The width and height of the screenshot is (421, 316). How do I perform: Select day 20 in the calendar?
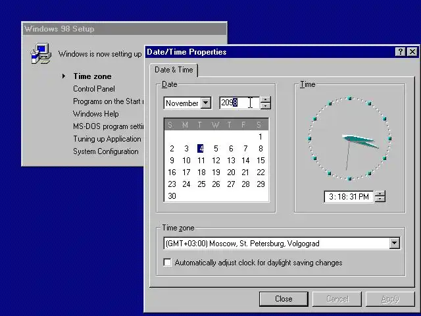pos(231,172)
